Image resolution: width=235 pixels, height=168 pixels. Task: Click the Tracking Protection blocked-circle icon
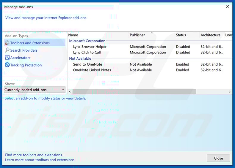[7, 65]
